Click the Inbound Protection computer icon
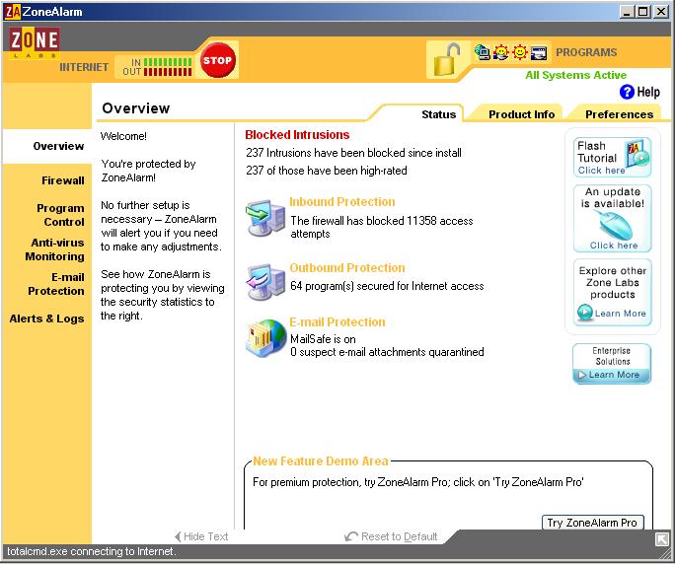This screenshot has height=565, width=675. pos(265,218)
